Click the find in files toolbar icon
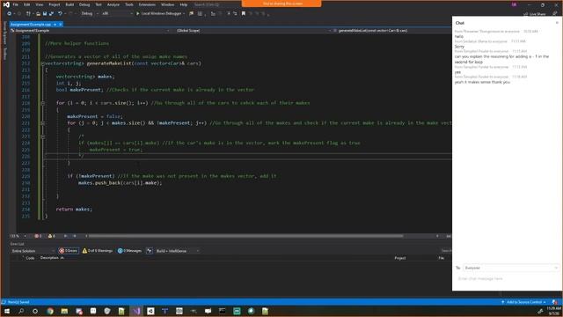The height and width of the screenshot is (317, 563). click(192, 14)
